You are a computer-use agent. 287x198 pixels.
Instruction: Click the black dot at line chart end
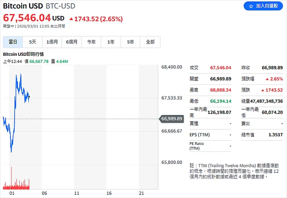[x=29, y=97]
